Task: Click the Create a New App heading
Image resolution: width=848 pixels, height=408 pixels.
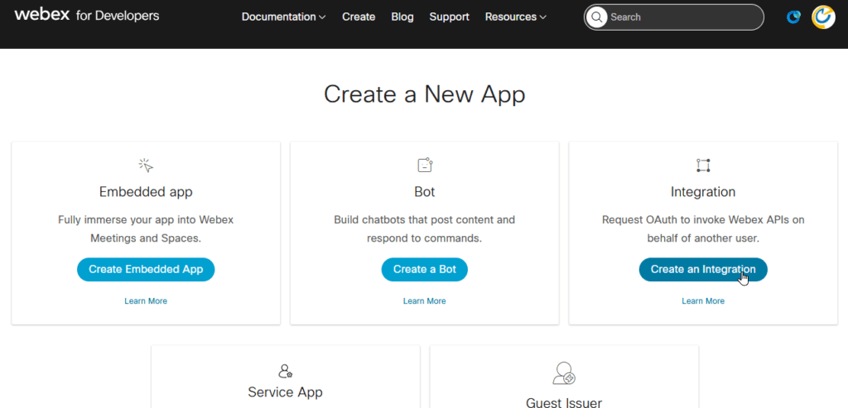Action: point(425,94)
